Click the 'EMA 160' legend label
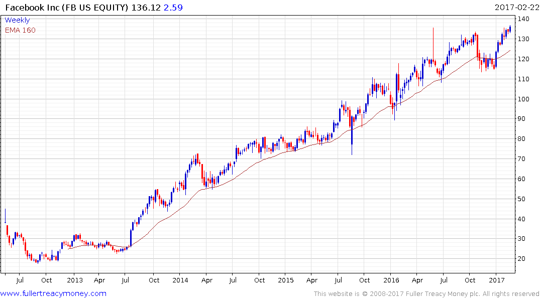This screenshot has height=301, width=540. 20,30
